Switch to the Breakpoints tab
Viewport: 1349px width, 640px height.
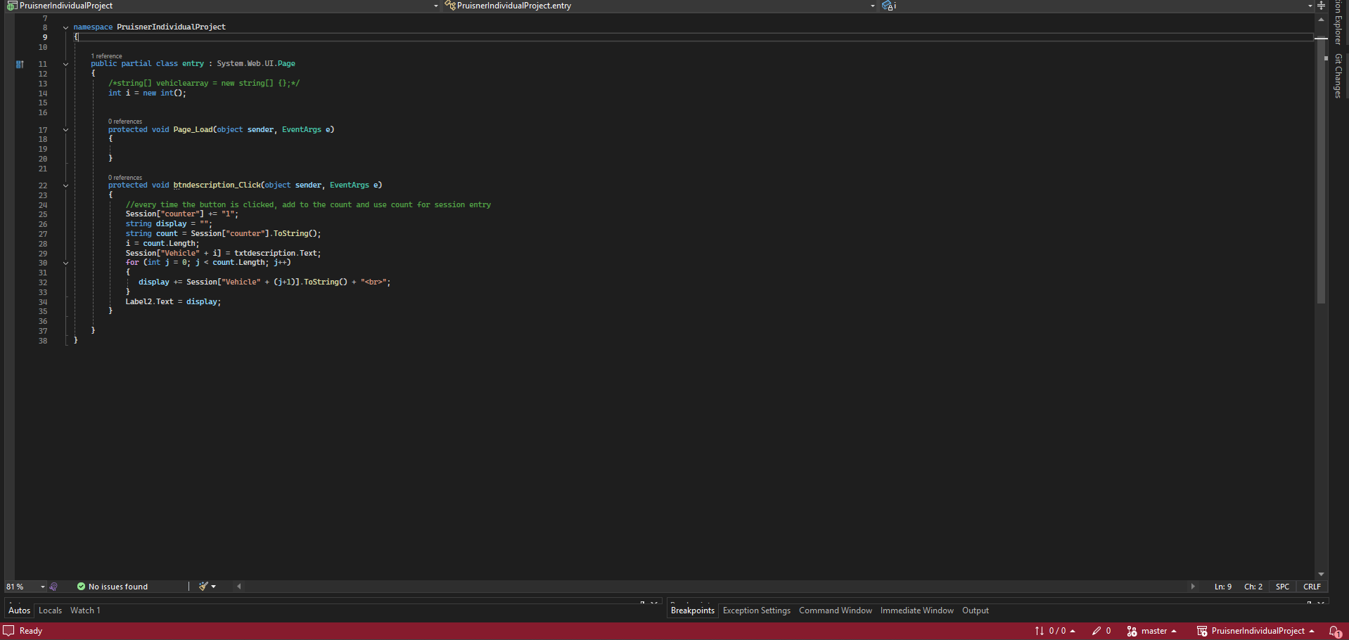[693, 610]
